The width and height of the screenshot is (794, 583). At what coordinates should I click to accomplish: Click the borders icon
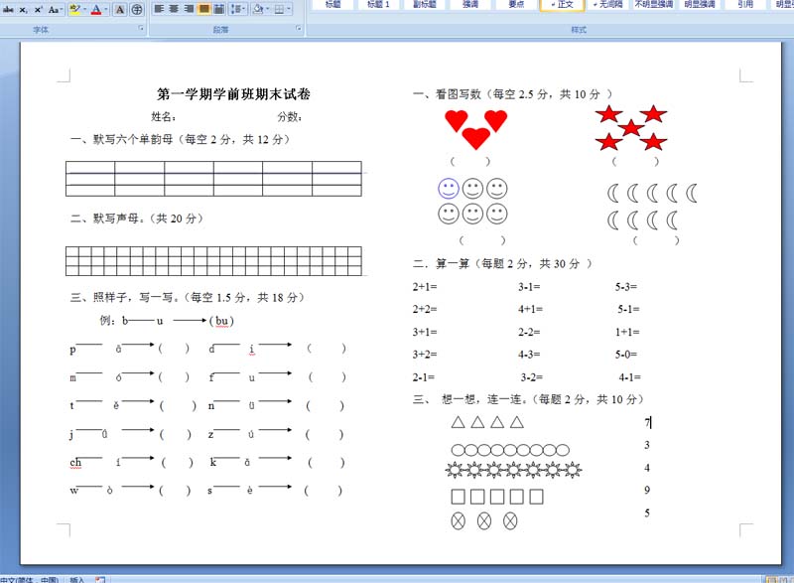tap(279, 9)
